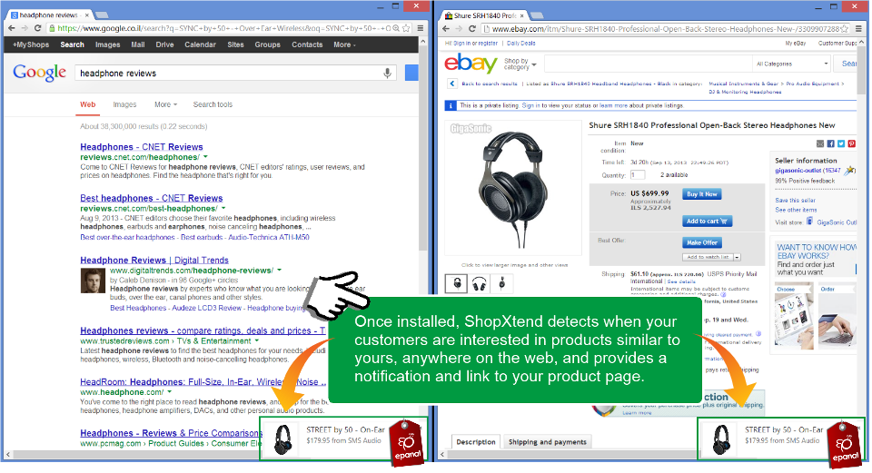Click +MyShops in Google's navigation bar
Image resolution: width=872 pixels, height=473 pixels.
[x=31, y=44]
